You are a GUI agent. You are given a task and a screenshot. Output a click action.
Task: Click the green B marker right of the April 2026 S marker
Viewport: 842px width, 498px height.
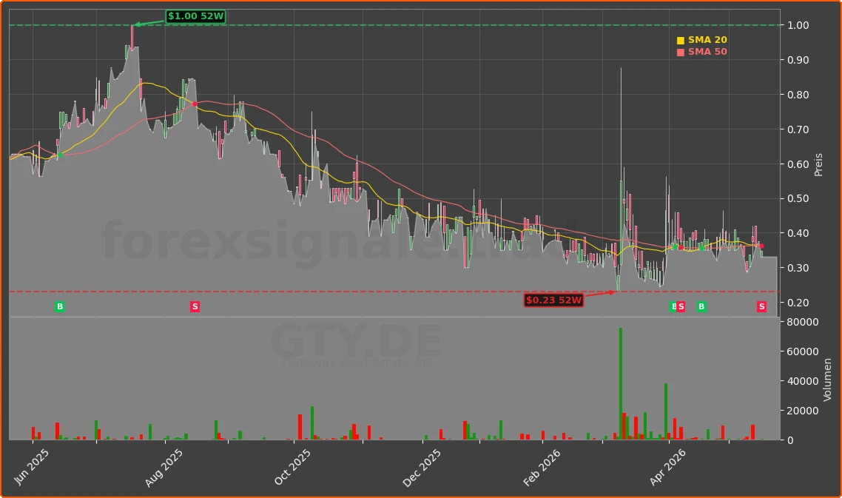tap(701, 307)
